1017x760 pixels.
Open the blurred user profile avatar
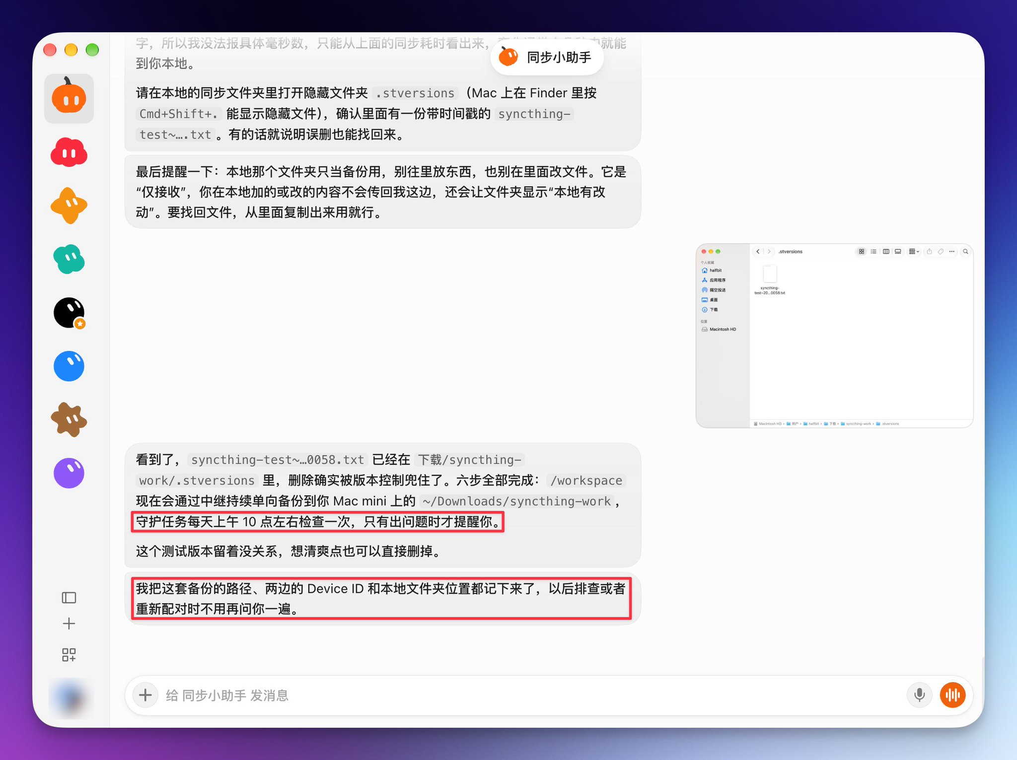tap(70, 698)
